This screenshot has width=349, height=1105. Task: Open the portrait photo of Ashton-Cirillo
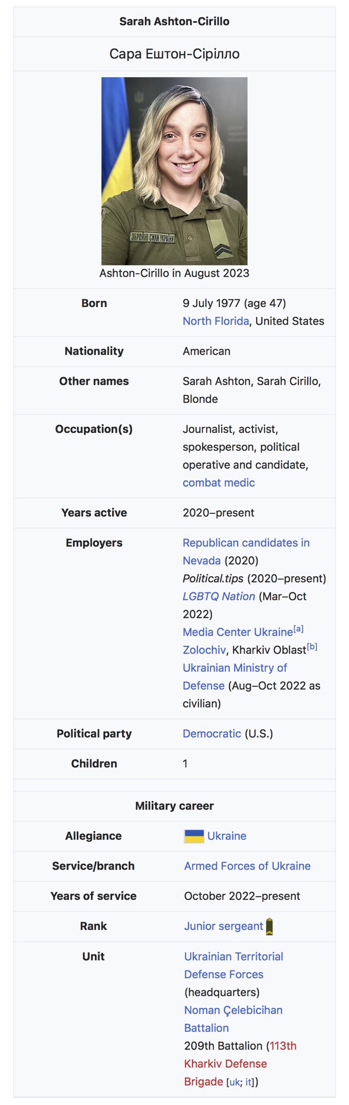pos(174,170)
